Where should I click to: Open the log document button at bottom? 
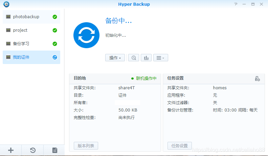(54, 150)
